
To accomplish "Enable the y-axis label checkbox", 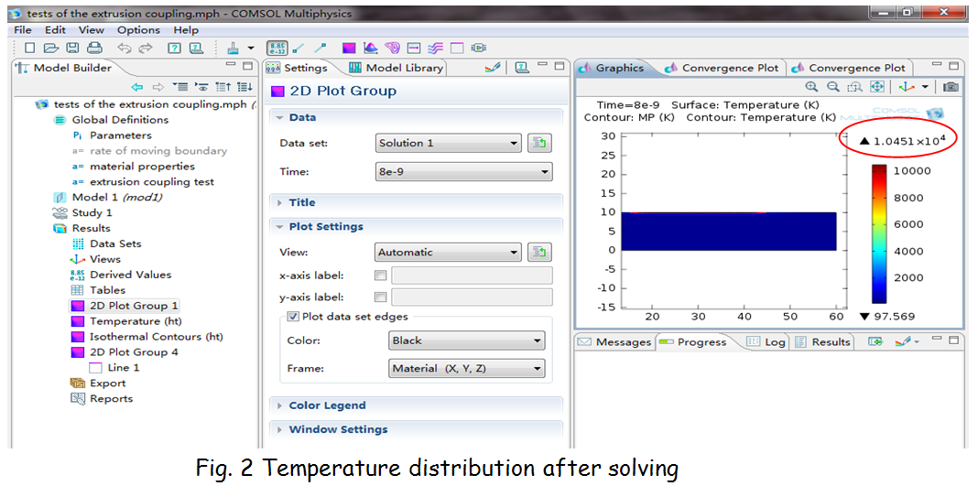I will click(x=381, y=297).
